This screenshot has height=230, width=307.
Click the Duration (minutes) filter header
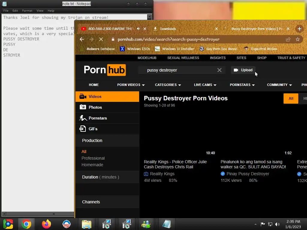[107, 177]
